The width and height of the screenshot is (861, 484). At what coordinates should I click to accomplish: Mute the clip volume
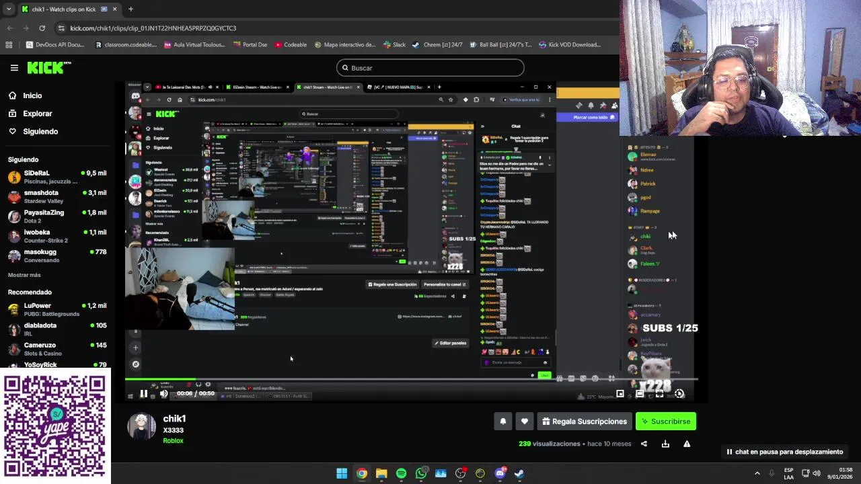(163, 394)
